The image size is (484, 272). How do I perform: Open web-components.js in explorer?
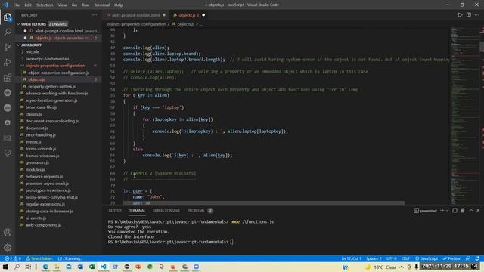[43, 225]
